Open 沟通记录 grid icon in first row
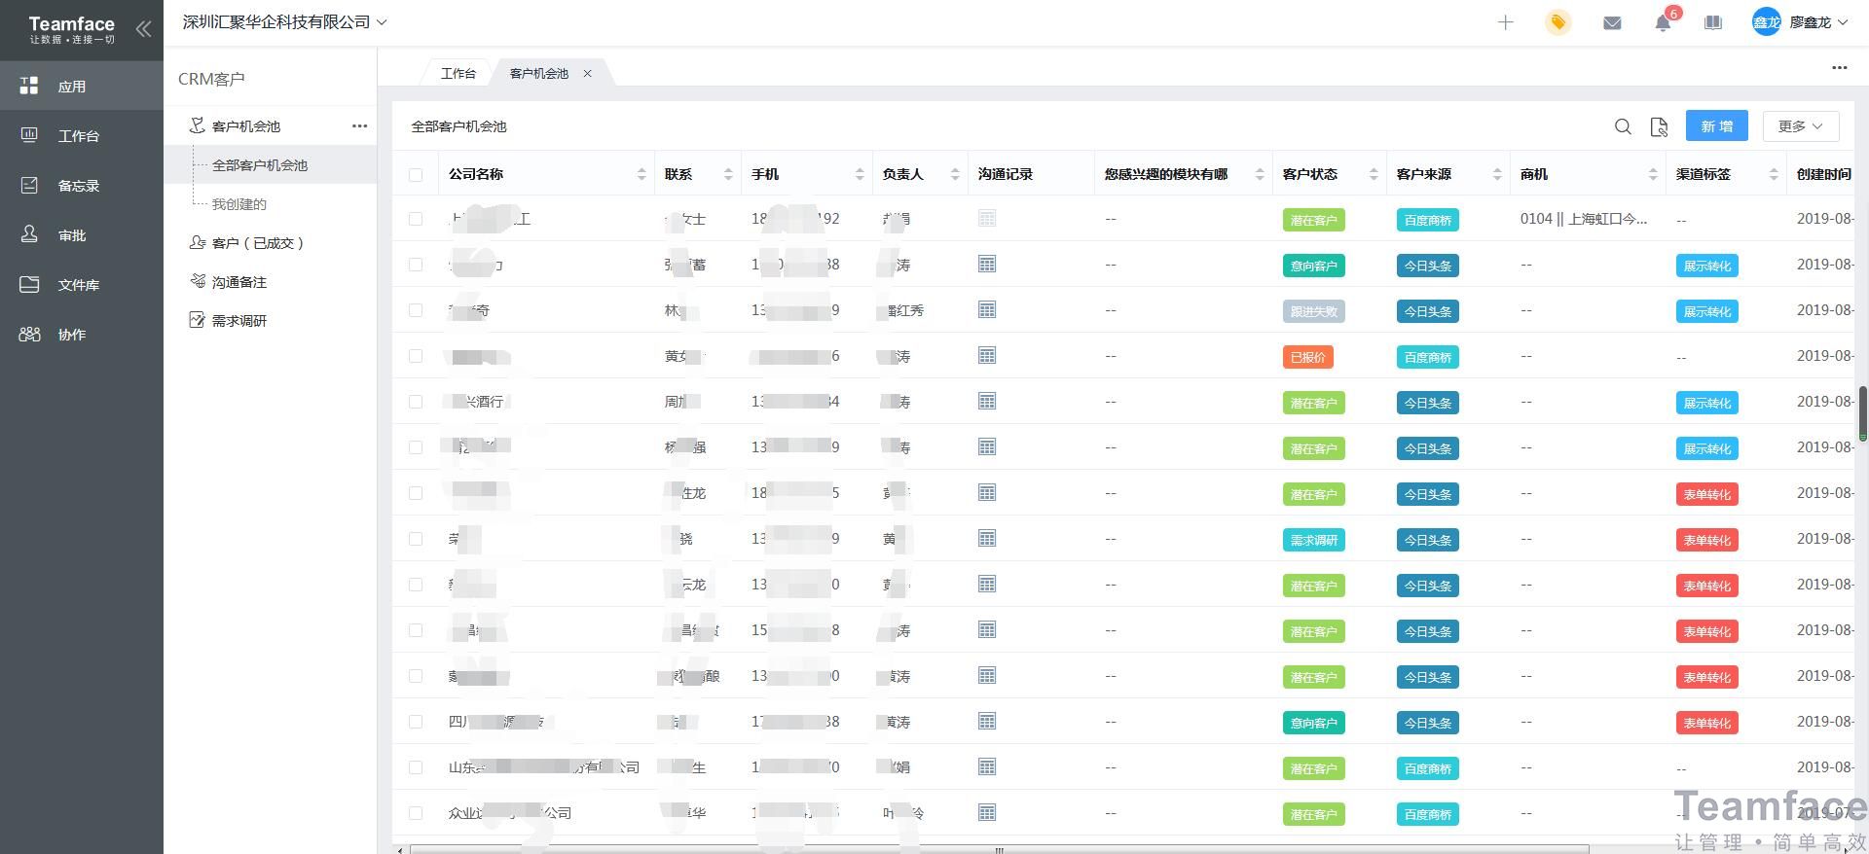 [x=987, y=219]
